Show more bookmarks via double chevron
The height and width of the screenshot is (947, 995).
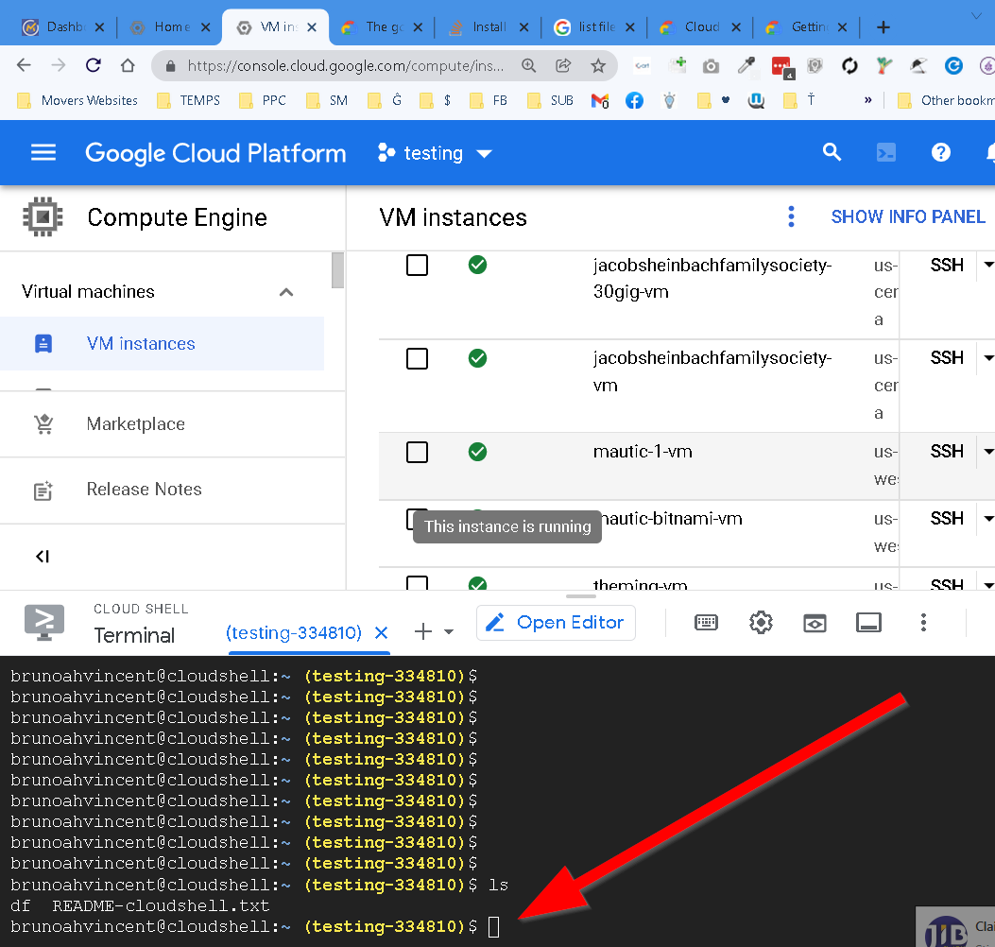pyautogui.click(x=867, y=100)
